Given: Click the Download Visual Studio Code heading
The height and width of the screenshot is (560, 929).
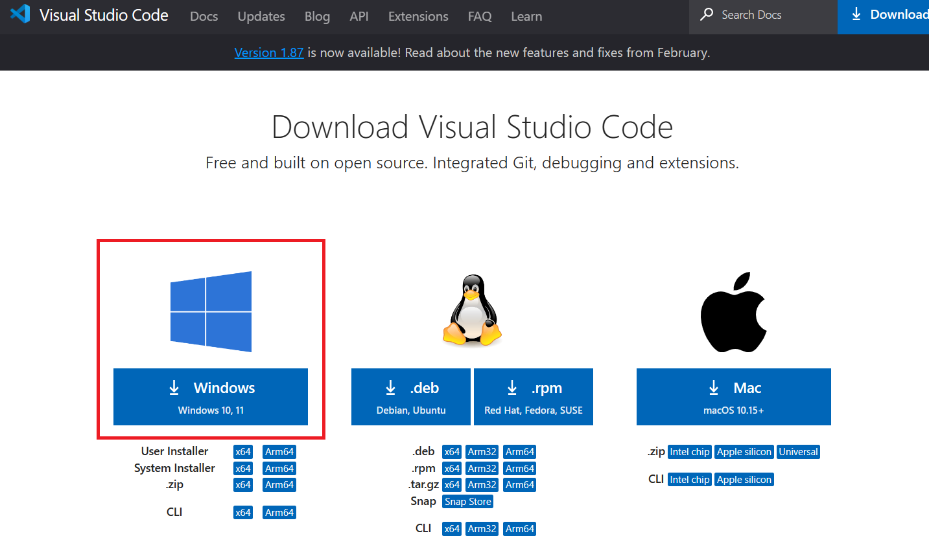Looking at the screenshot, I should tap(472, 127).
